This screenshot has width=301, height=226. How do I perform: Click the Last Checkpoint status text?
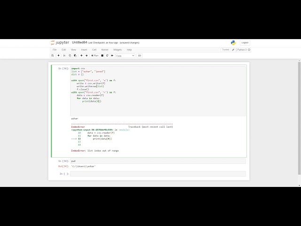(x=103, y=43)
